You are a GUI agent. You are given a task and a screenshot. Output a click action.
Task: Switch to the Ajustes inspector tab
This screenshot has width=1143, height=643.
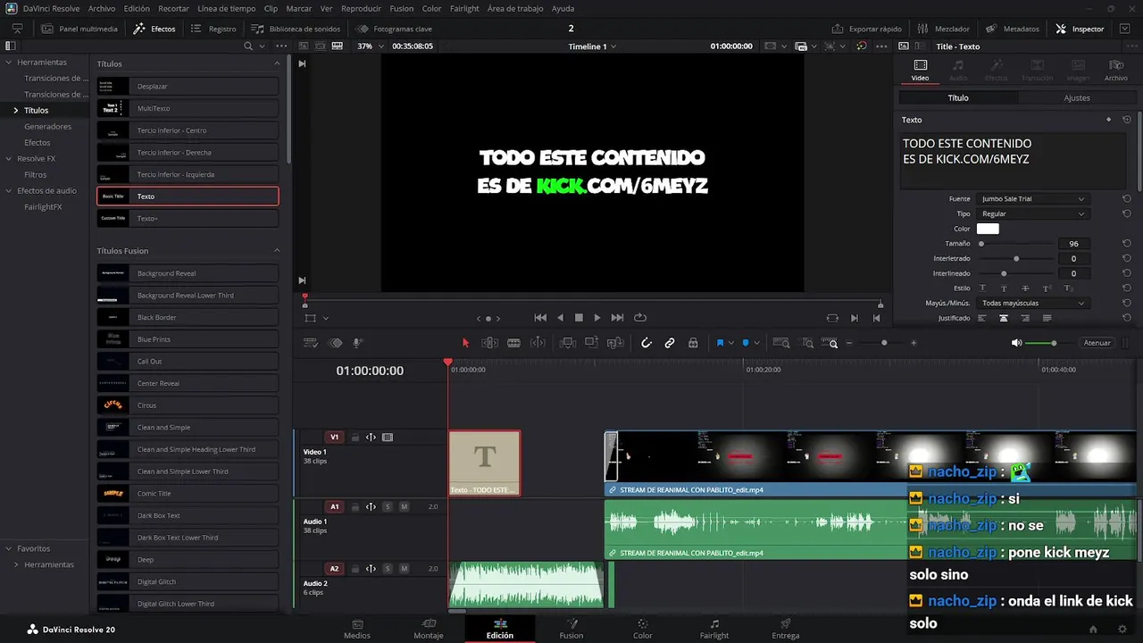[1077, 98]
